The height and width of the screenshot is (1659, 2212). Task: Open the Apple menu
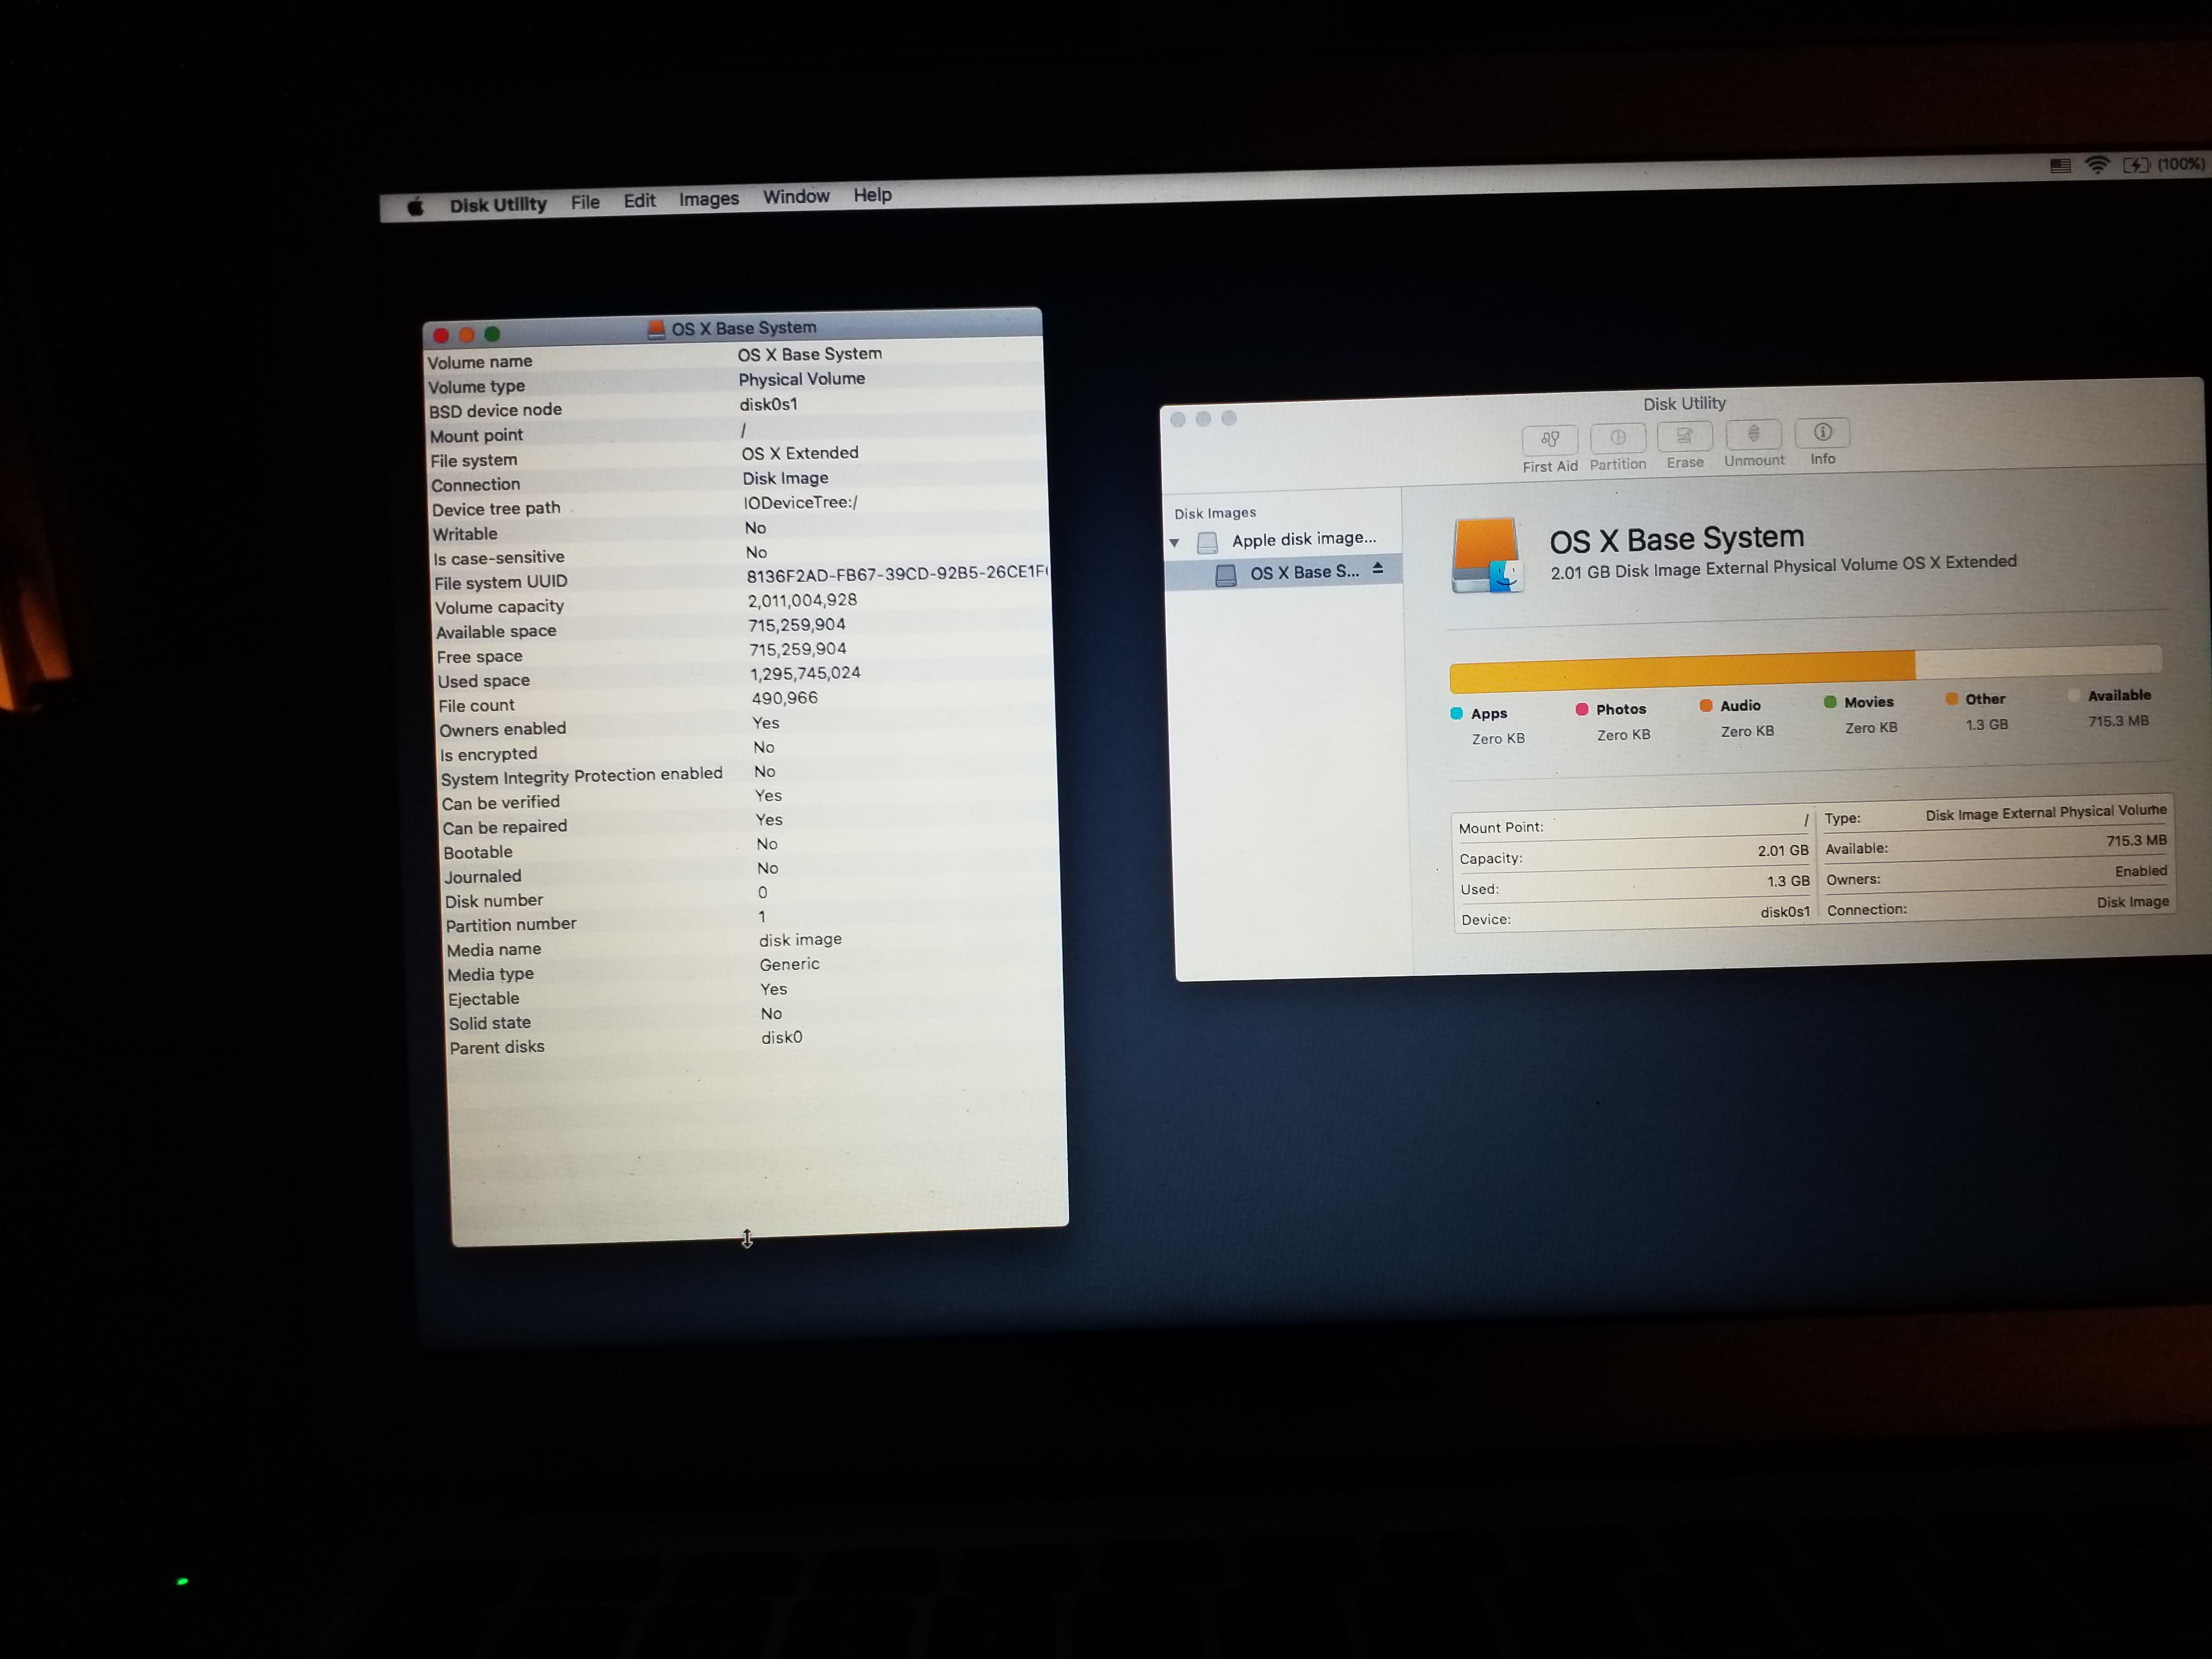[416, 206]
